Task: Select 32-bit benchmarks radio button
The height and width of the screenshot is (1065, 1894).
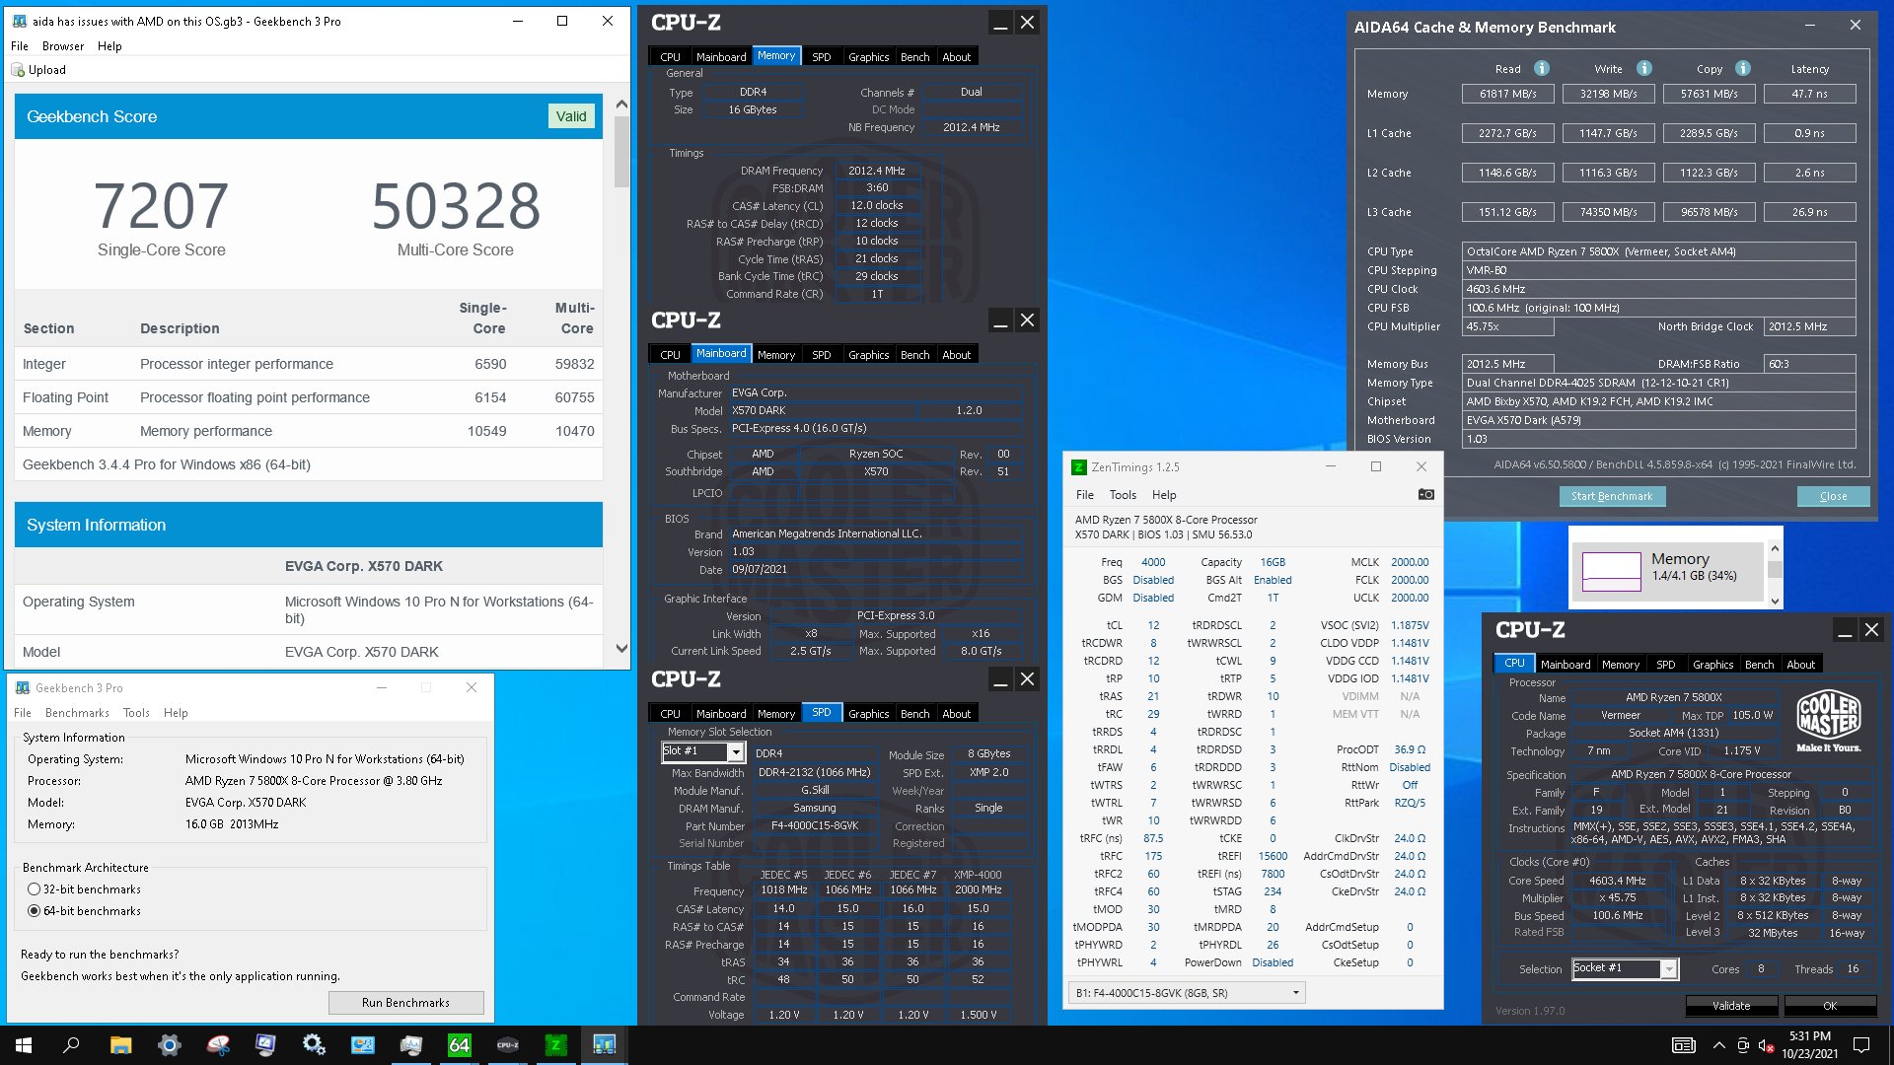Action: point(34,889)
